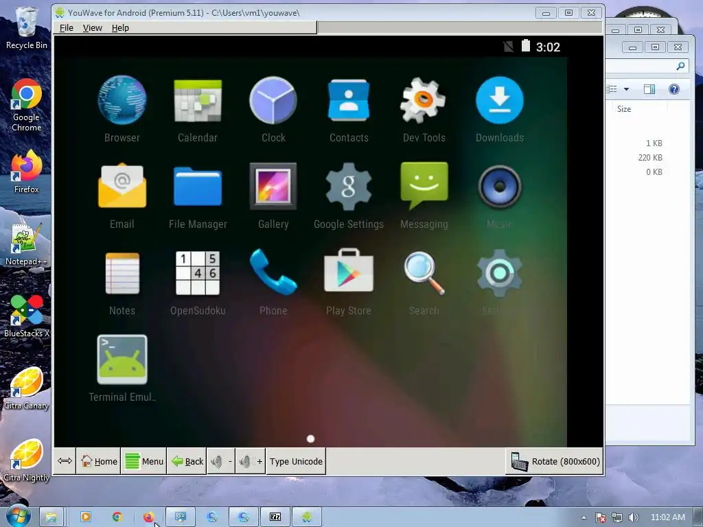The image size is (703, 527).
Task: Select the 0 KB file size entry
Action: pyautogui.click(x=654, y=172)
